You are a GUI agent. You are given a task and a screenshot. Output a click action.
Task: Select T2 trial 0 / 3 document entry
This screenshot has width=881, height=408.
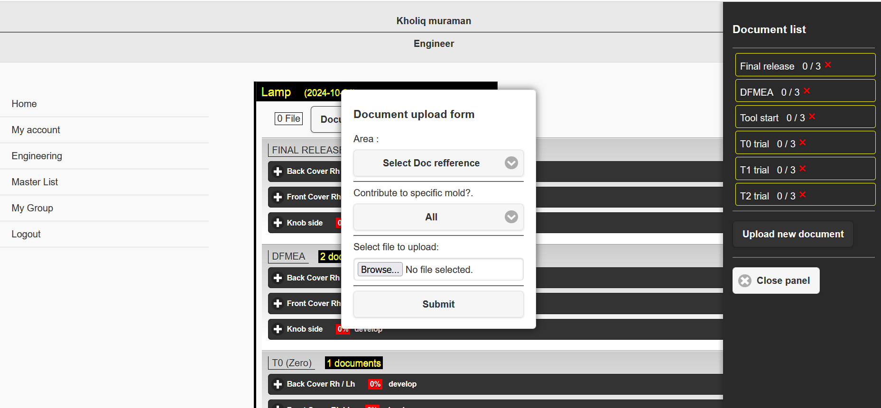pyautogui.click(x=805, y=194)
